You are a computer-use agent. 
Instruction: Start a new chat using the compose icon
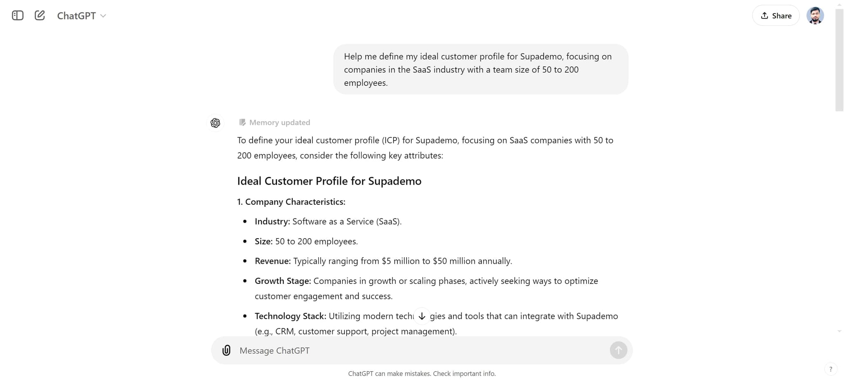40,15
